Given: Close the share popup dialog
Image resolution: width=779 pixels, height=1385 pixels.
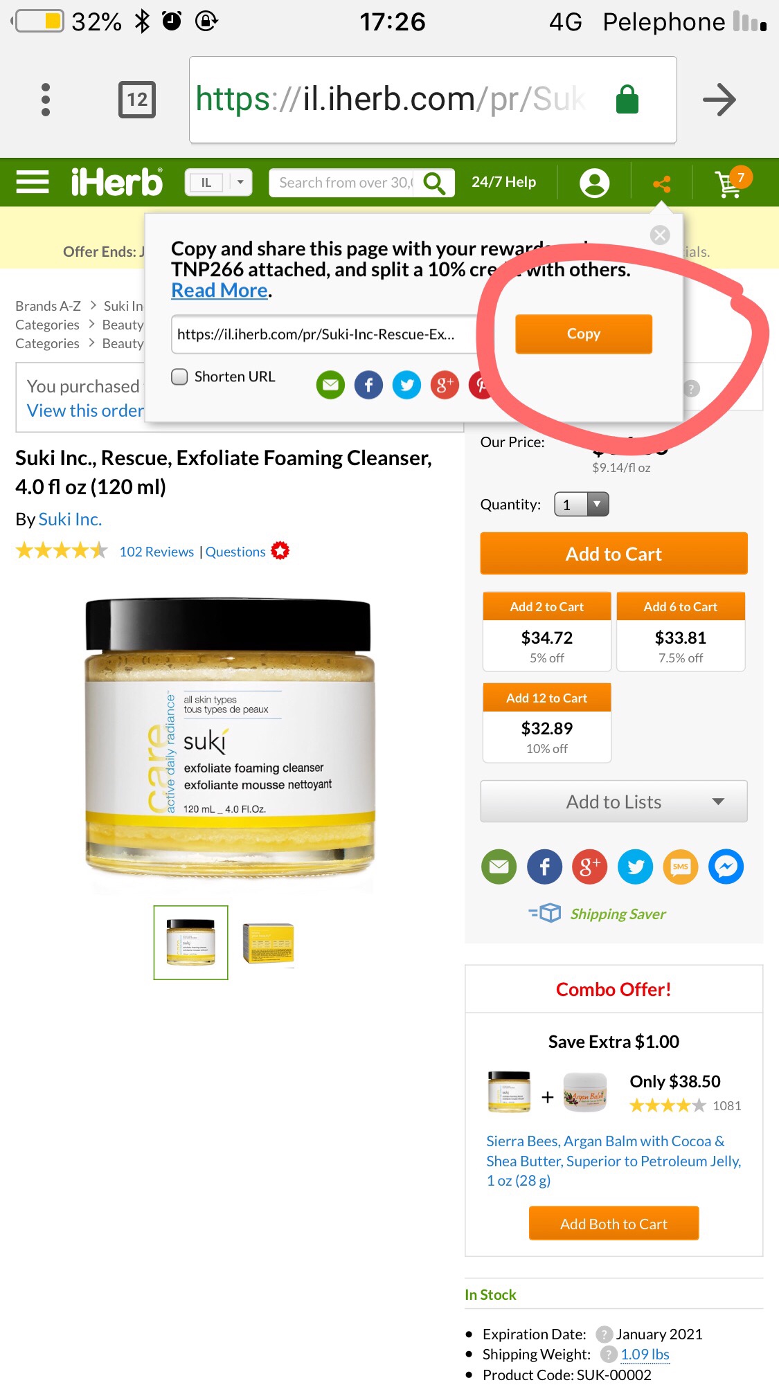Looking at the screenshot, I should [660, 235].
